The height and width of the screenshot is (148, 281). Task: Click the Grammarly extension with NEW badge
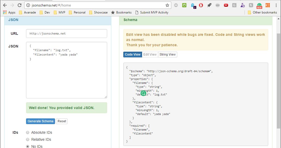[x=259, y=5]
